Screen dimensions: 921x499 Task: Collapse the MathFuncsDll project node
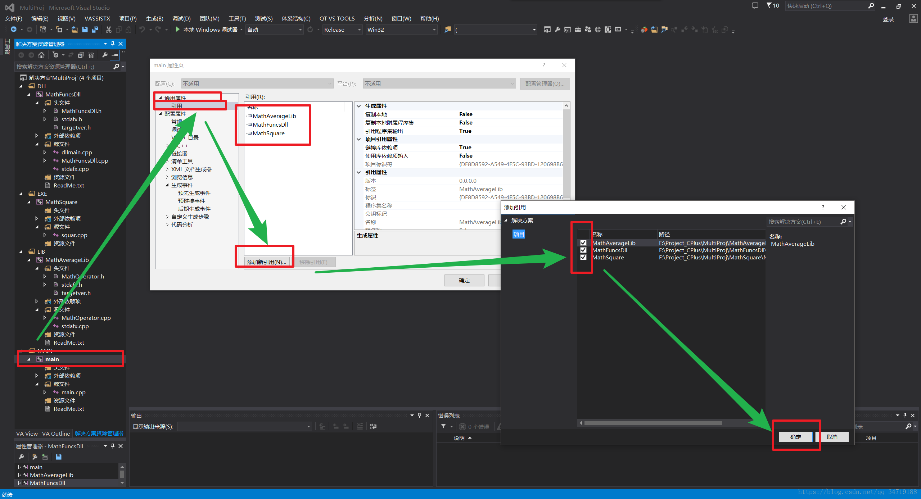pos(29,94)
